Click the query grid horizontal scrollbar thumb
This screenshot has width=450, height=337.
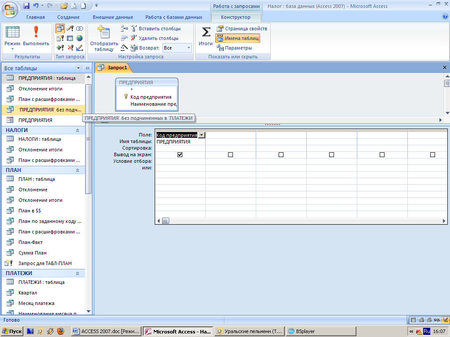point(166,221)
